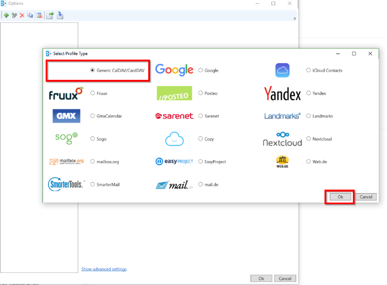The height and width of the screenshot is (285, 387).
Task: Choose the GmxCalendar radio option
Action: tap(92, 115)
